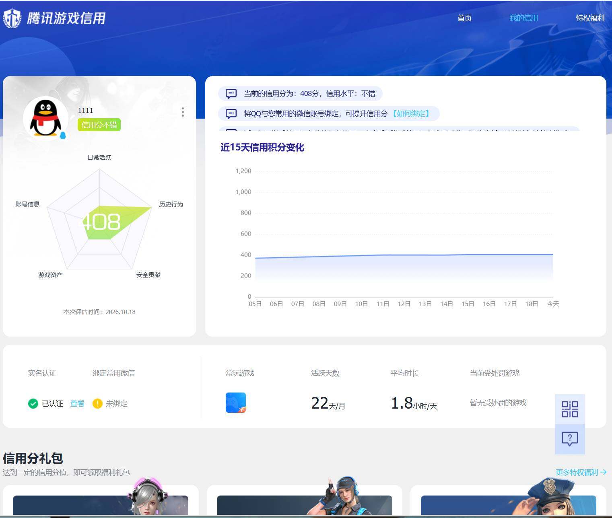The width and height of the screenshot is (612, 518).
Task: Open the QR code floating button
Action: (570, 409)
